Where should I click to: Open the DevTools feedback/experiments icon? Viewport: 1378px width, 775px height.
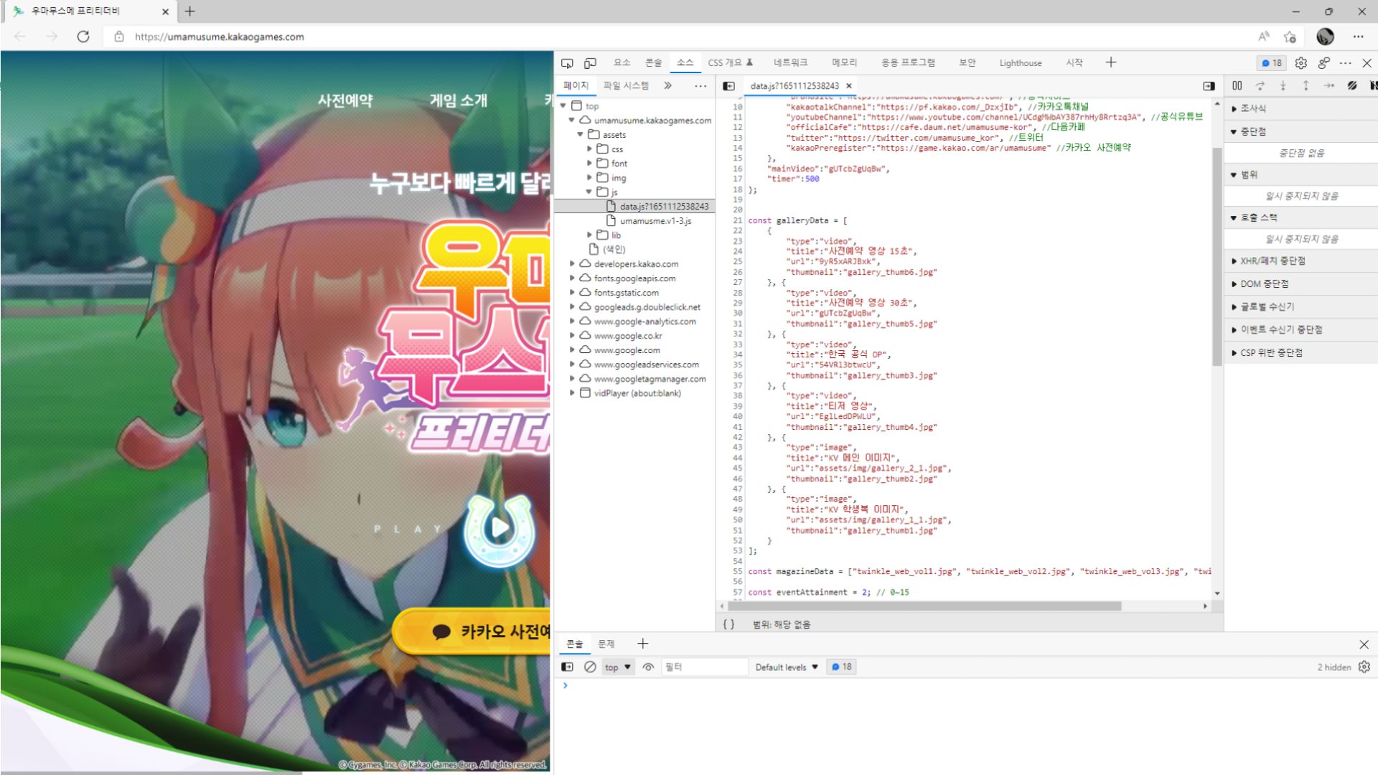pyautogui.click(x=1323, y=63)
